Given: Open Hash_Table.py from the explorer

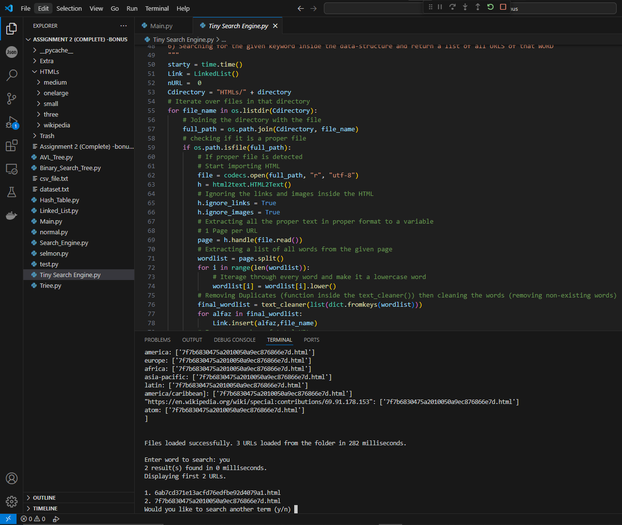Looking at the screenshot, I should (59, 200).
